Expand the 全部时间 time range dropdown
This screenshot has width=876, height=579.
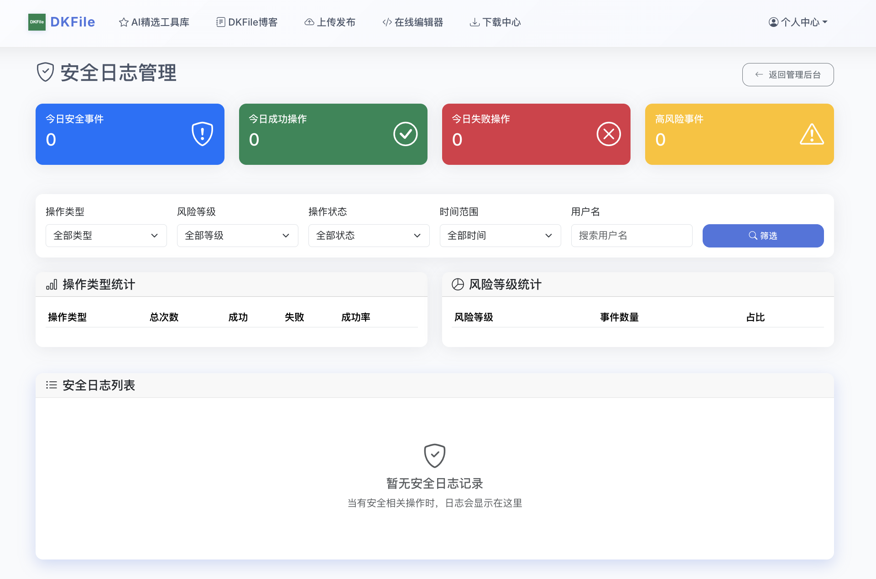[500, 236]
